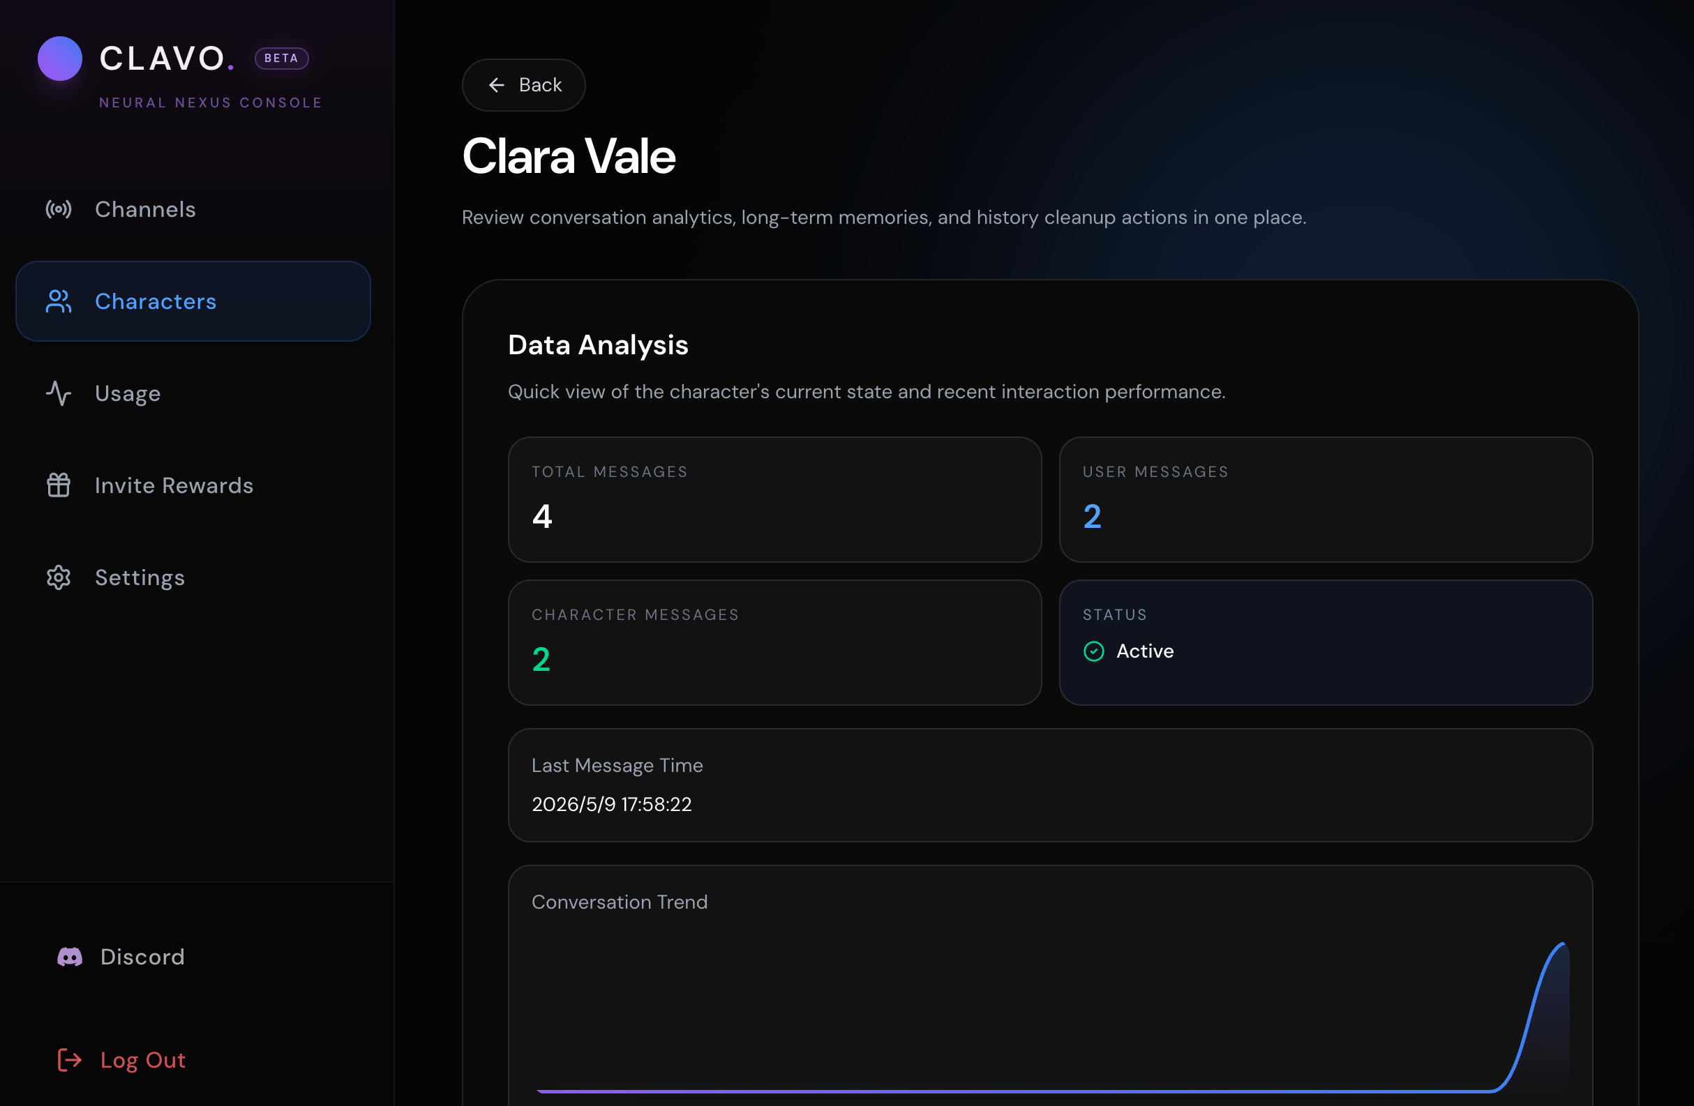Click the Data Analysis heading

click(x=598, y=345)
